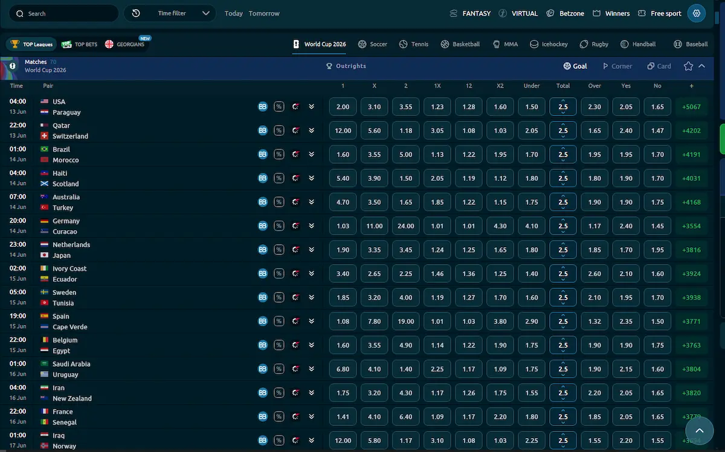Click the percent icon for Qatar vs Switzerland
725x452 pixels.
[279, 131]
